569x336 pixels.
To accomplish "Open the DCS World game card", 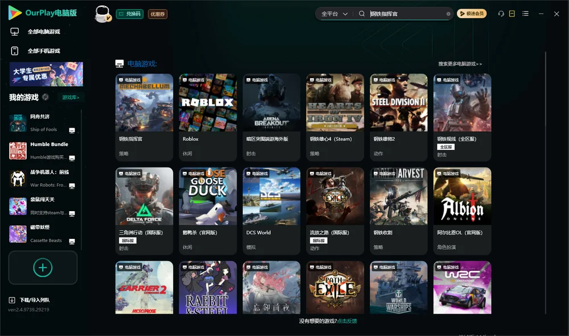I will [271, 211].
